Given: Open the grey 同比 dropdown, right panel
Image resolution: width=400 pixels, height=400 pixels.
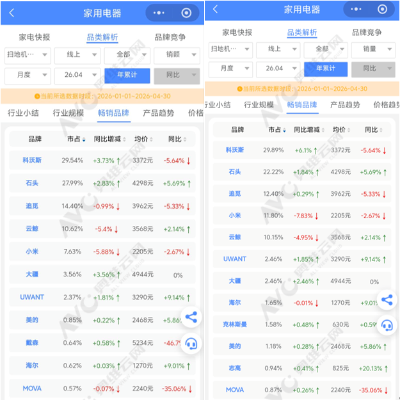Looking at the screenshot, I should [x=373, y=69].
